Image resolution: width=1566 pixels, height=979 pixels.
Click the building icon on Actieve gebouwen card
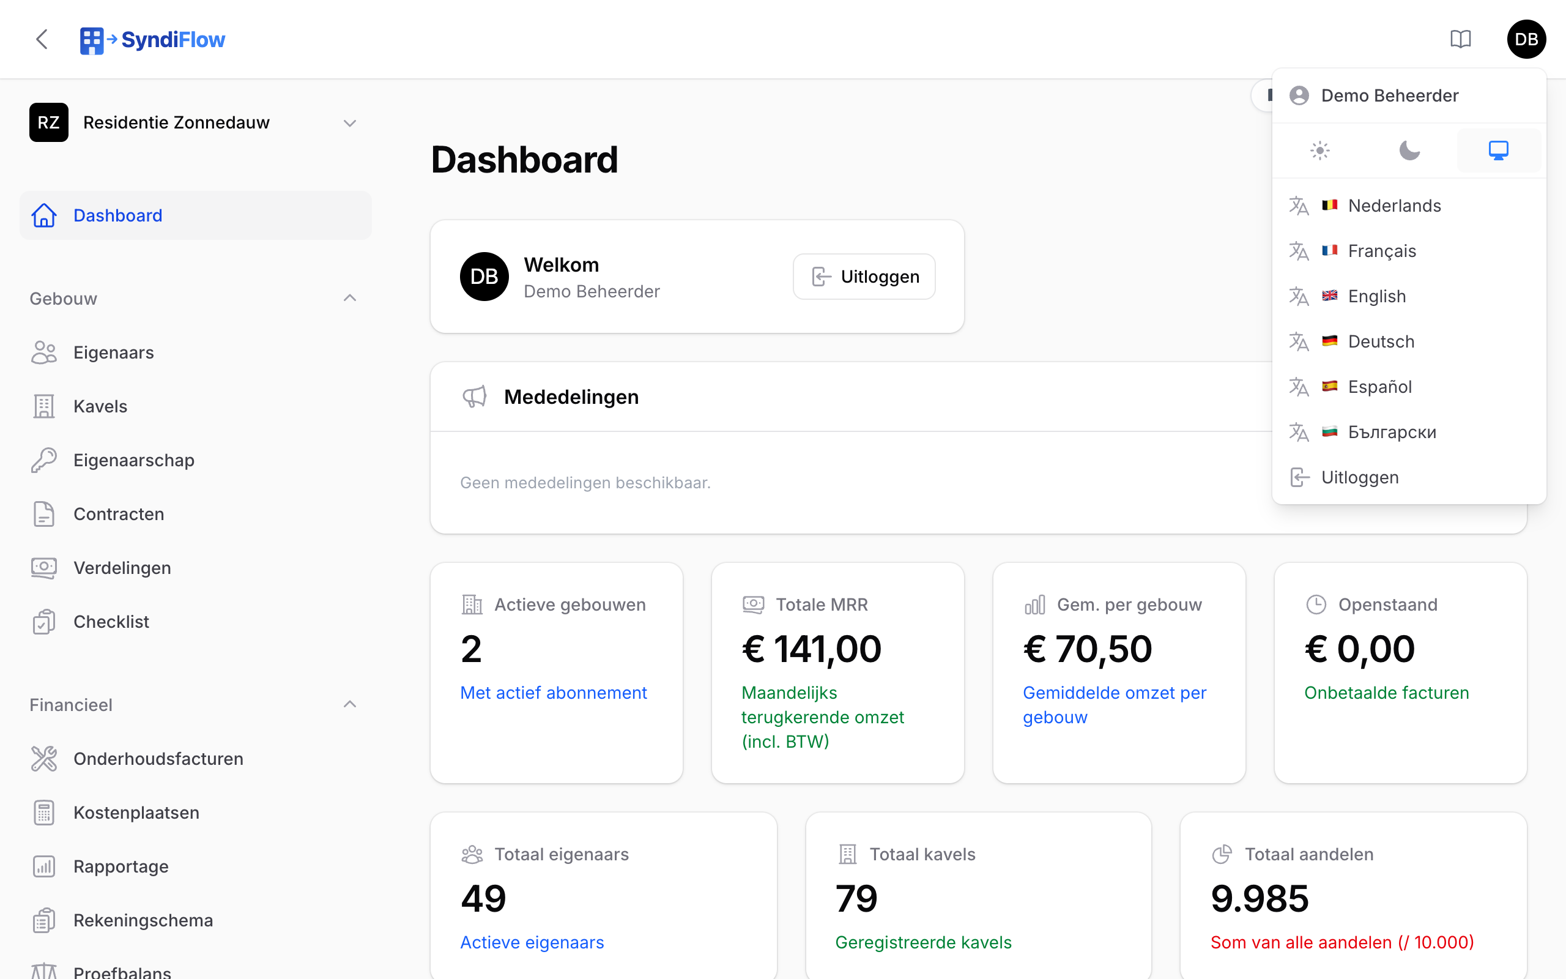tap(472, 605)
